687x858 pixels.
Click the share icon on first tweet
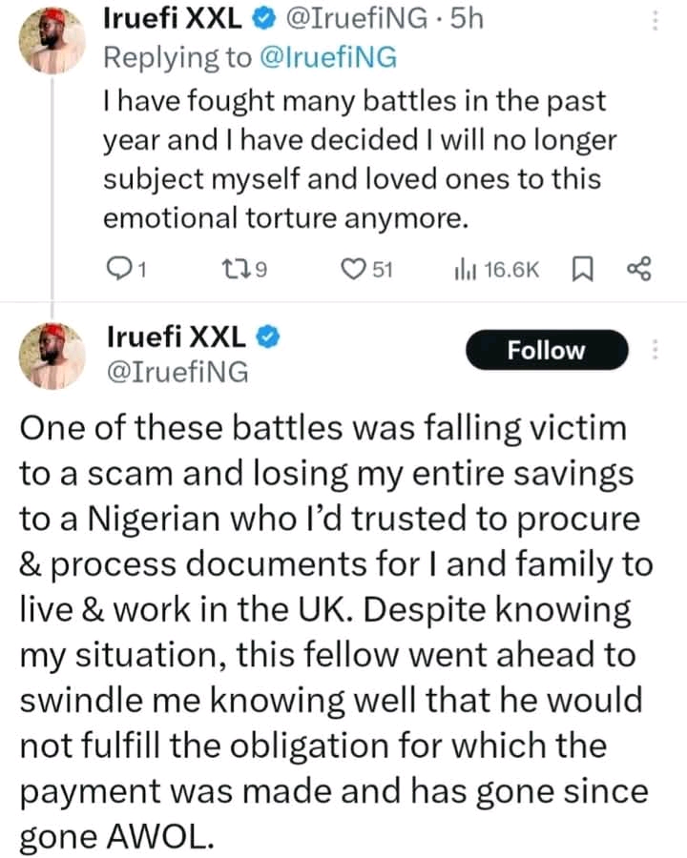pyautogui.click(x=637, y=271)
